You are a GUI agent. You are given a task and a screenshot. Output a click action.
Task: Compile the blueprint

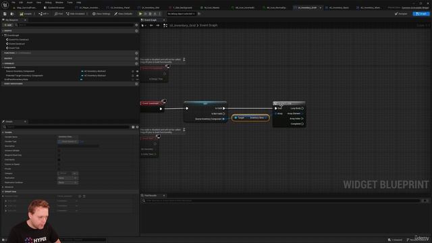coord(26,13)
